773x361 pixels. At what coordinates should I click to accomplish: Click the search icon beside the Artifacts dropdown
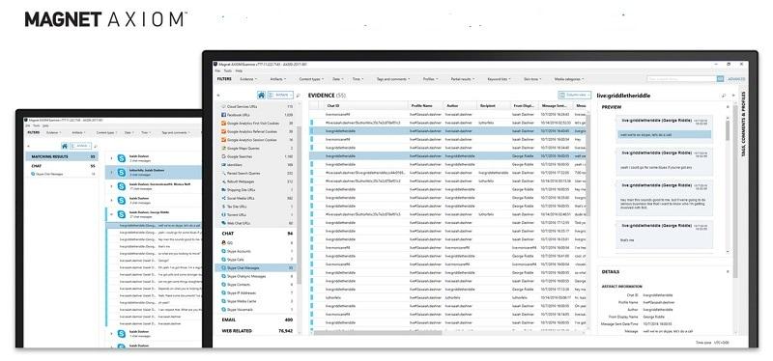click(299, 95)
